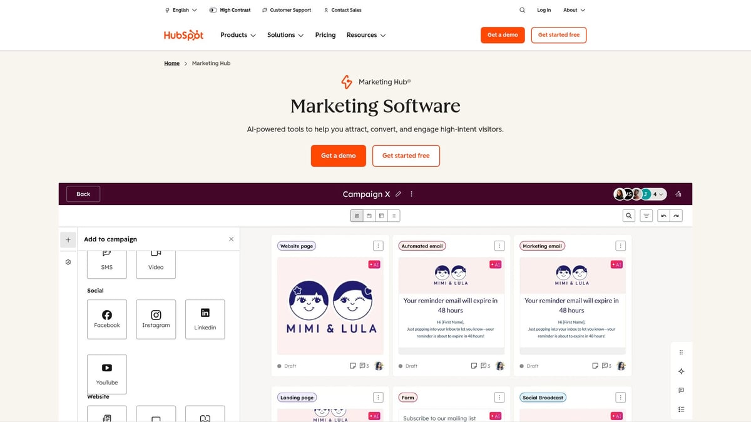Screen dimensions: 751x422
Task: Choose the LinkedIn social tile
Action: (x=205, y=319)
